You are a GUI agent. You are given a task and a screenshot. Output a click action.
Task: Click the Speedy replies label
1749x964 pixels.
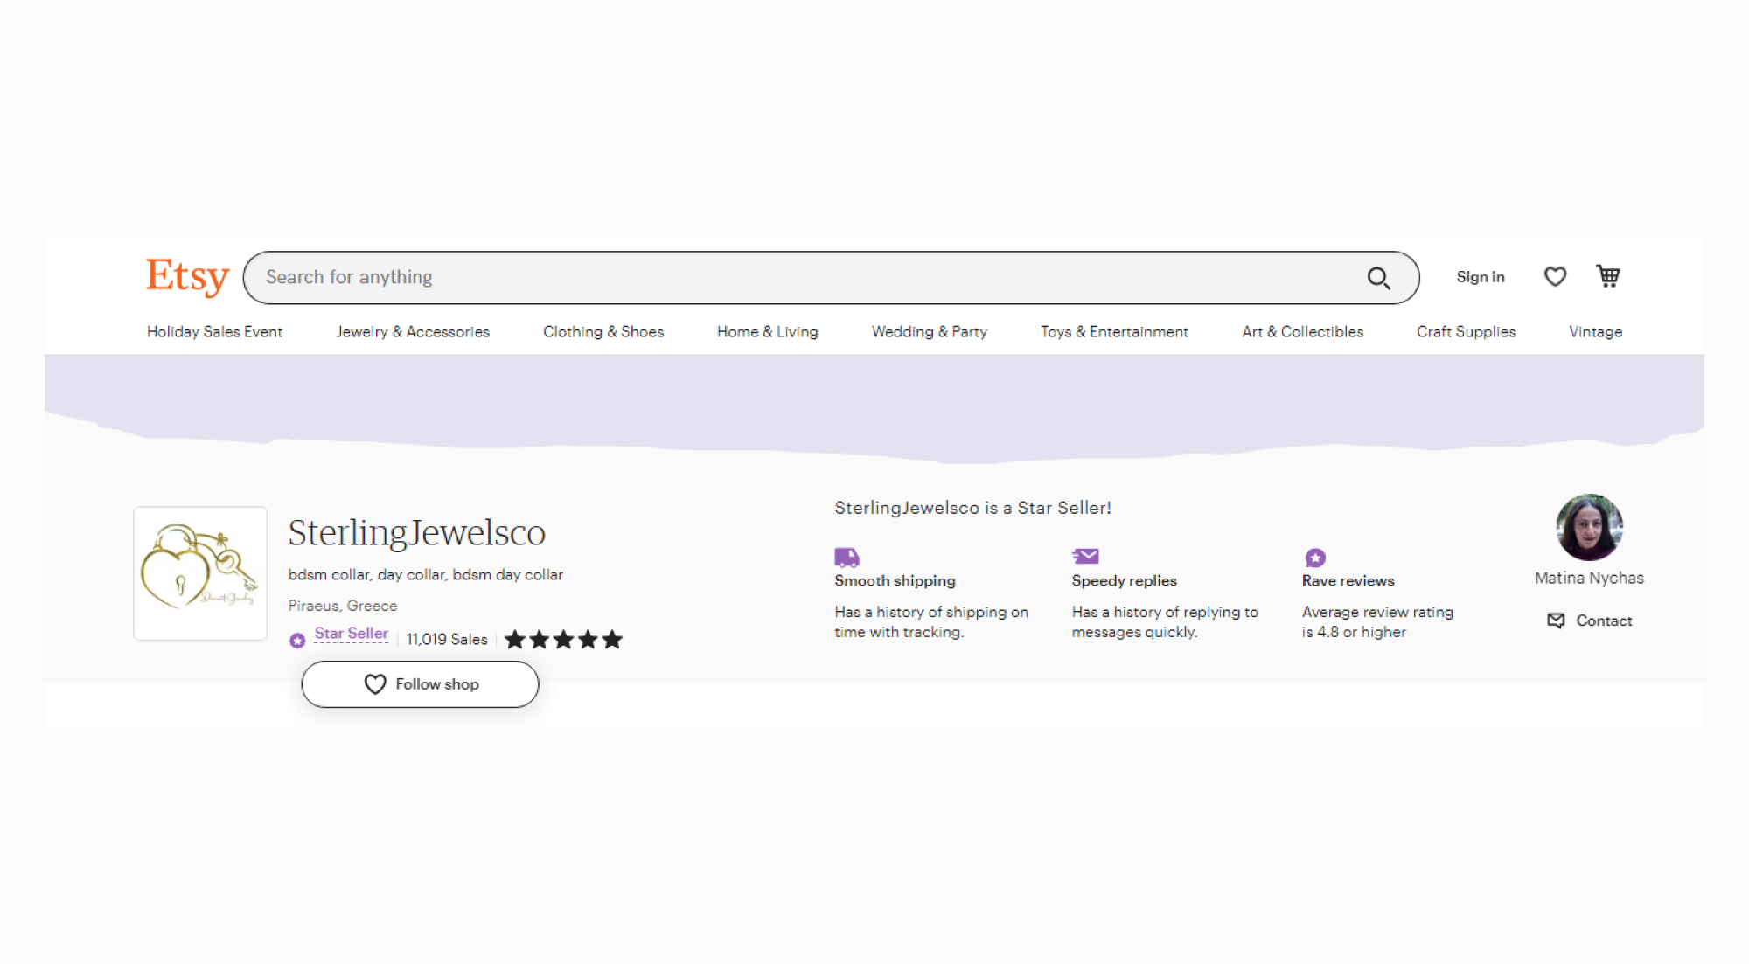pos(1124,581)
